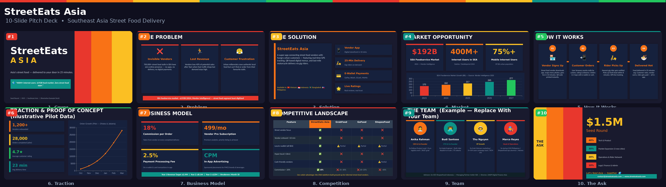Click the phone icon above Customer Orders
666x187 pixels.
(x=583, y=58)
